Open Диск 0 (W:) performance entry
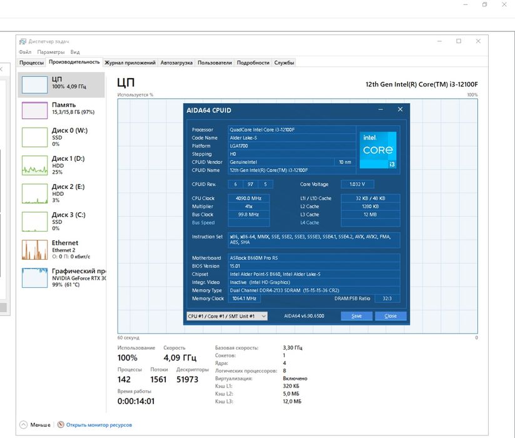This screenshot has height=438, width=515. point(61,136)
